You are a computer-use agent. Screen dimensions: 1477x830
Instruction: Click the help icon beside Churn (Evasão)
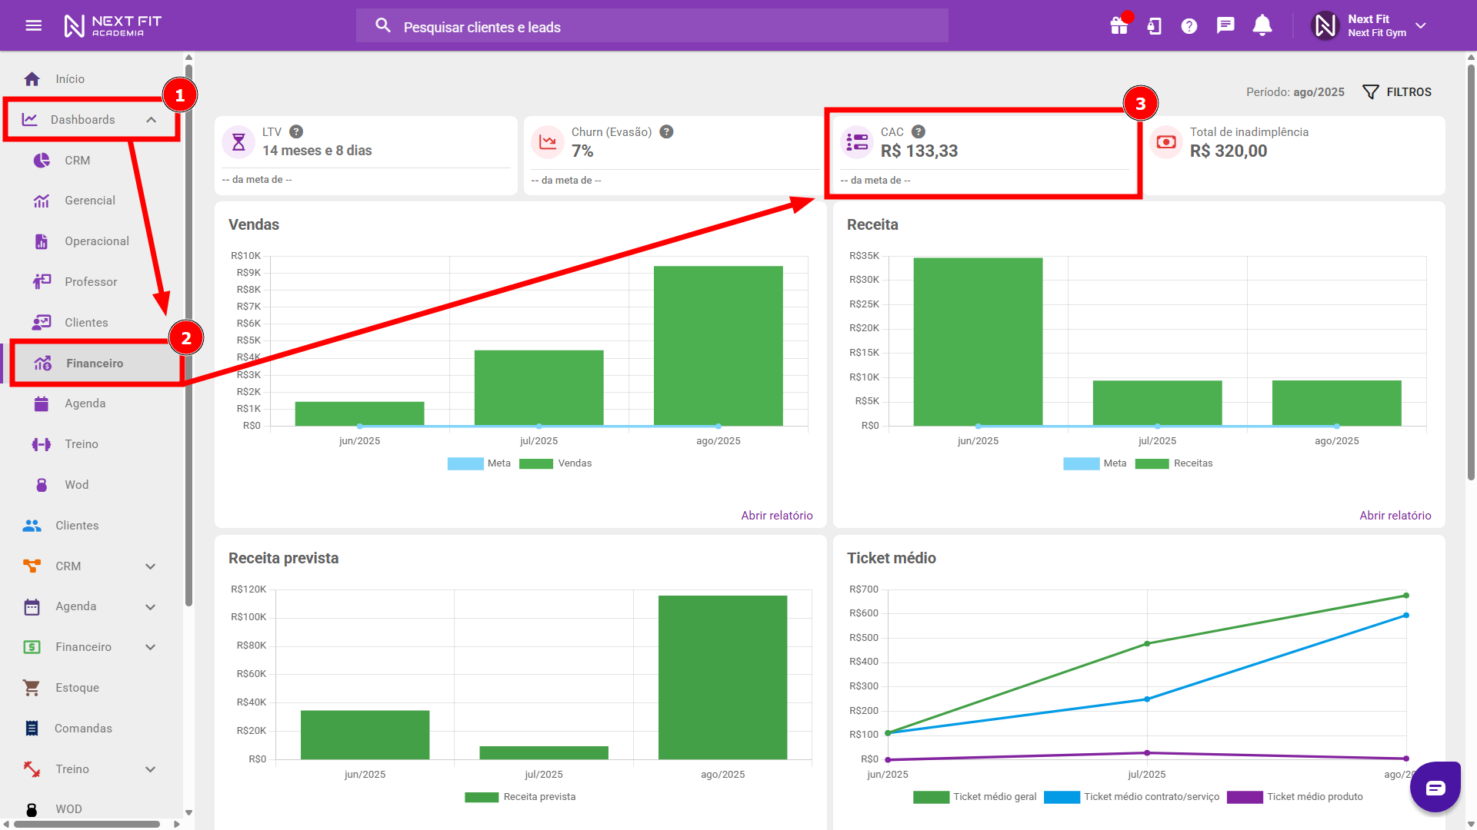[x=666, y=131]
